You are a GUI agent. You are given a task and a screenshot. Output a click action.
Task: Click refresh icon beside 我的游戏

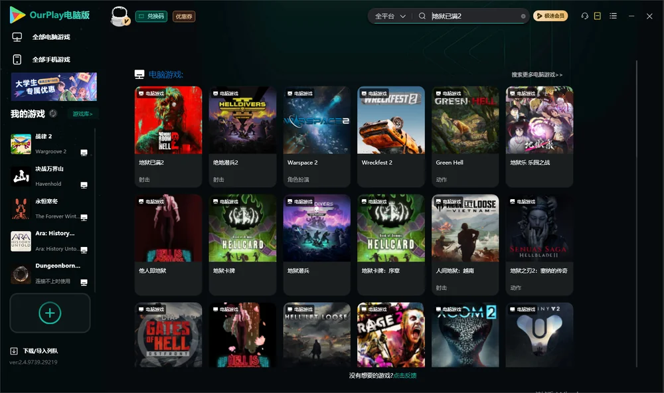tap(53, 114)
